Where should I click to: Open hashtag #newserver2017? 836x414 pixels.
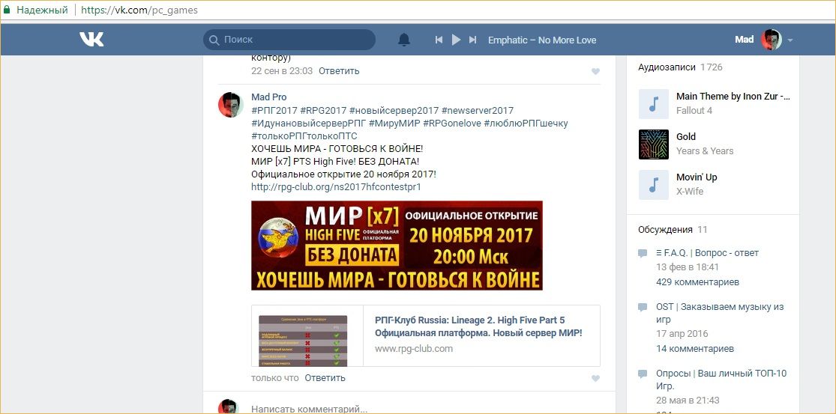click(x=478, y=111)
